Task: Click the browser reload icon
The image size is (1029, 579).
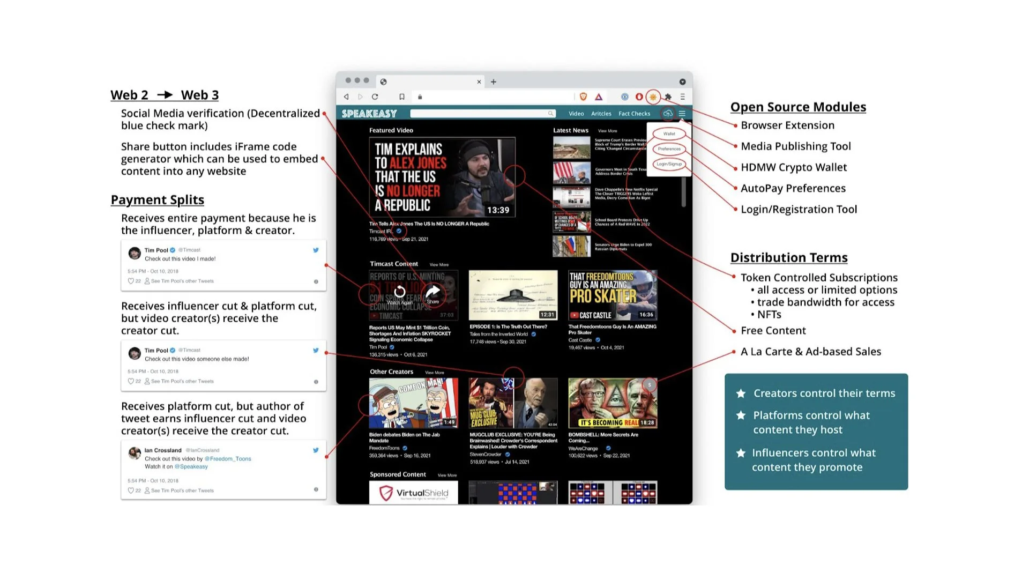Action: click(x=375, y=97)
